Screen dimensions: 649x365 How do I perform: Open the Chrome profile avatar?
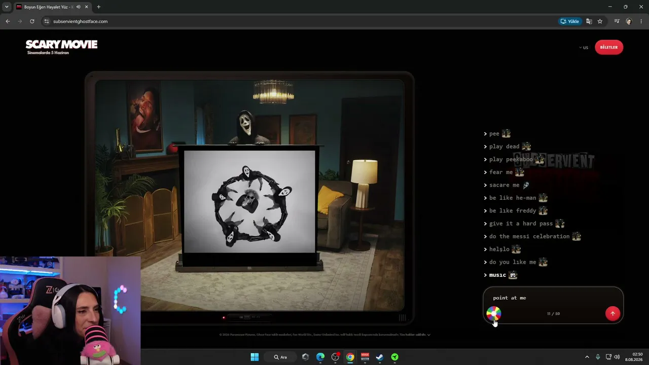[629, 21]
